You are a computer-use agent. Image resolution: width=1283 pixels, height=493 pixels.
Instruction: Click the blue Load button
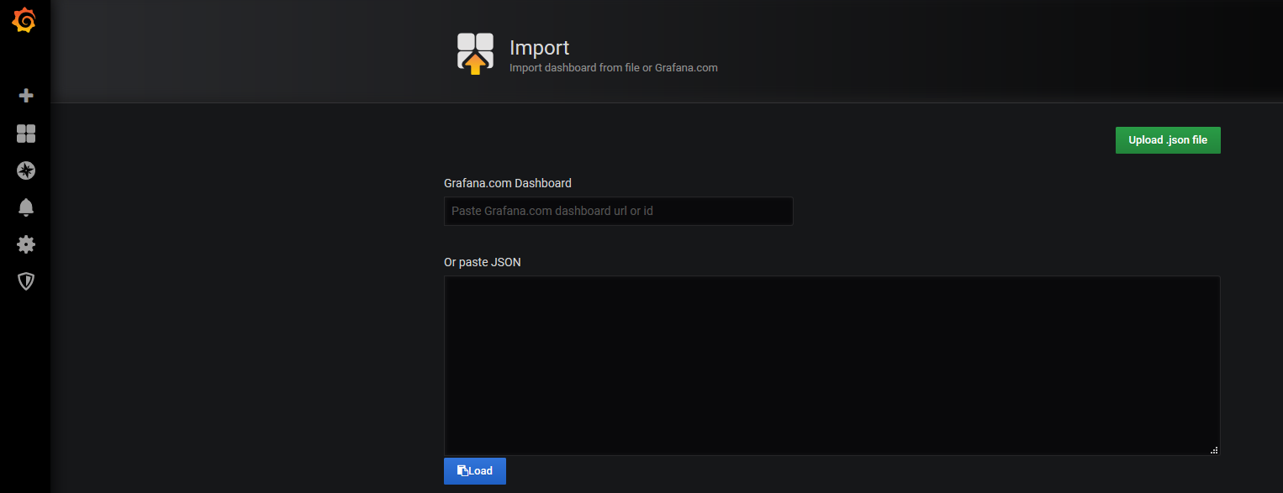point(475,471)
